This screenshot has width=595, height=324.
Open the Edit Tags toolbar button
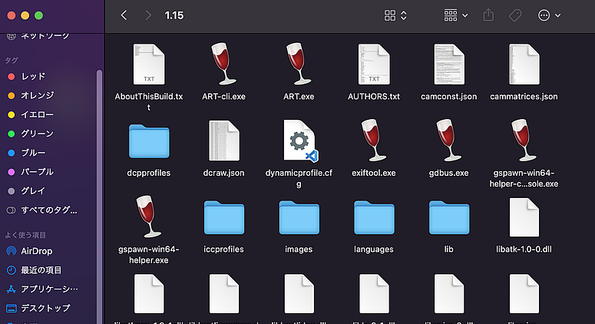point(515,15)
